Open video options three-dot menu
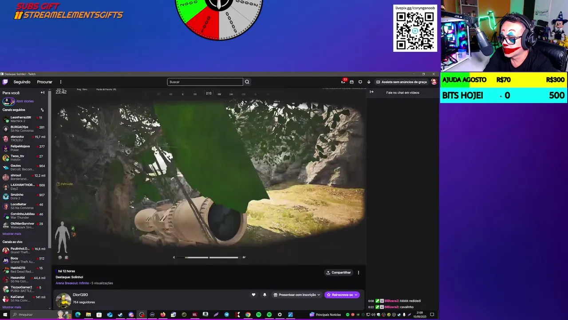The width and height of the screenshot is (568, 320). [359, 272]
